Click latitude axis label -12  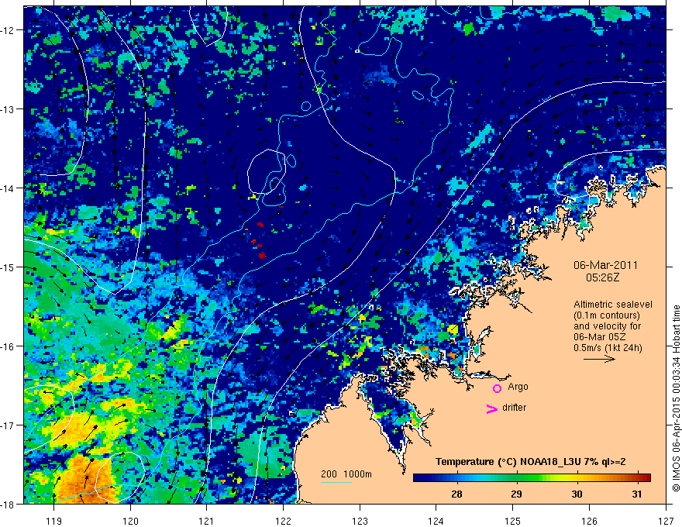click(9, 30)
